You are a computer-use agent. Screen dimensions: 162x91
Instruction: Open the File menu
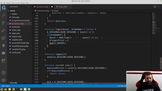click(x=1, y=3)
